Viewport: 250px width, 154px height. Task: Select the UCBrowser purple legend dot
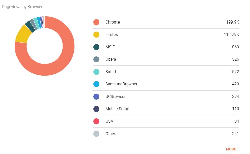pos(96,97)
